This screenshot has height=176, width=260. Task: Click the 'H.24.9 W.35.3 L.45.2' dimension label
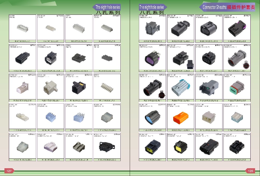tap(209, 100)
